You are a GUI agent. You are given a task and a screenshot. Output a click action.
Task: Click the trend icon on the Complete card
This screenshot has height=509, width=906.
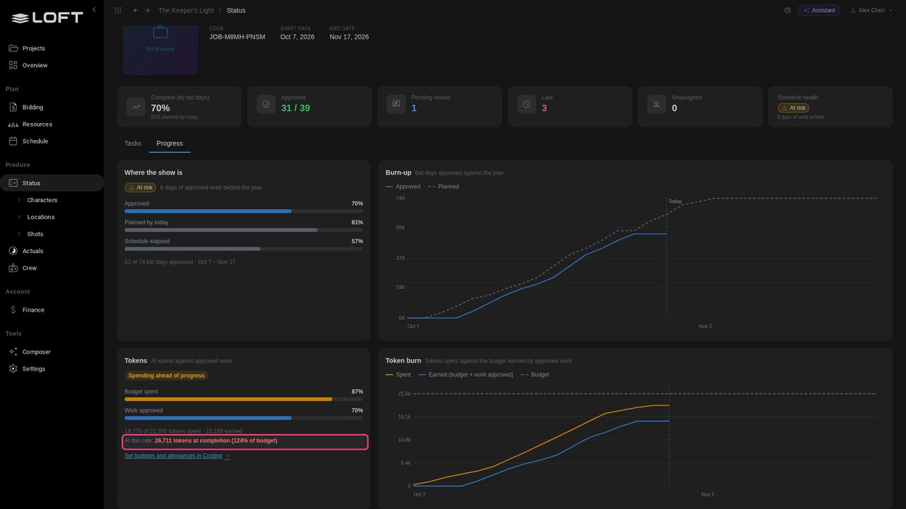136,107
